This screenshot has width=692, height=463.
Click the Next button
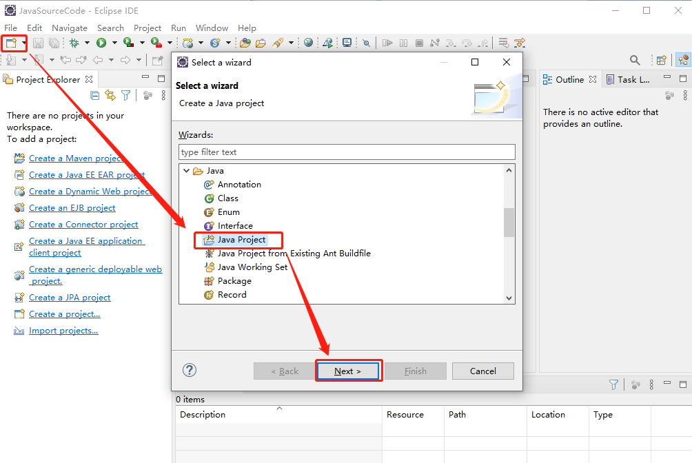[348, 371]
